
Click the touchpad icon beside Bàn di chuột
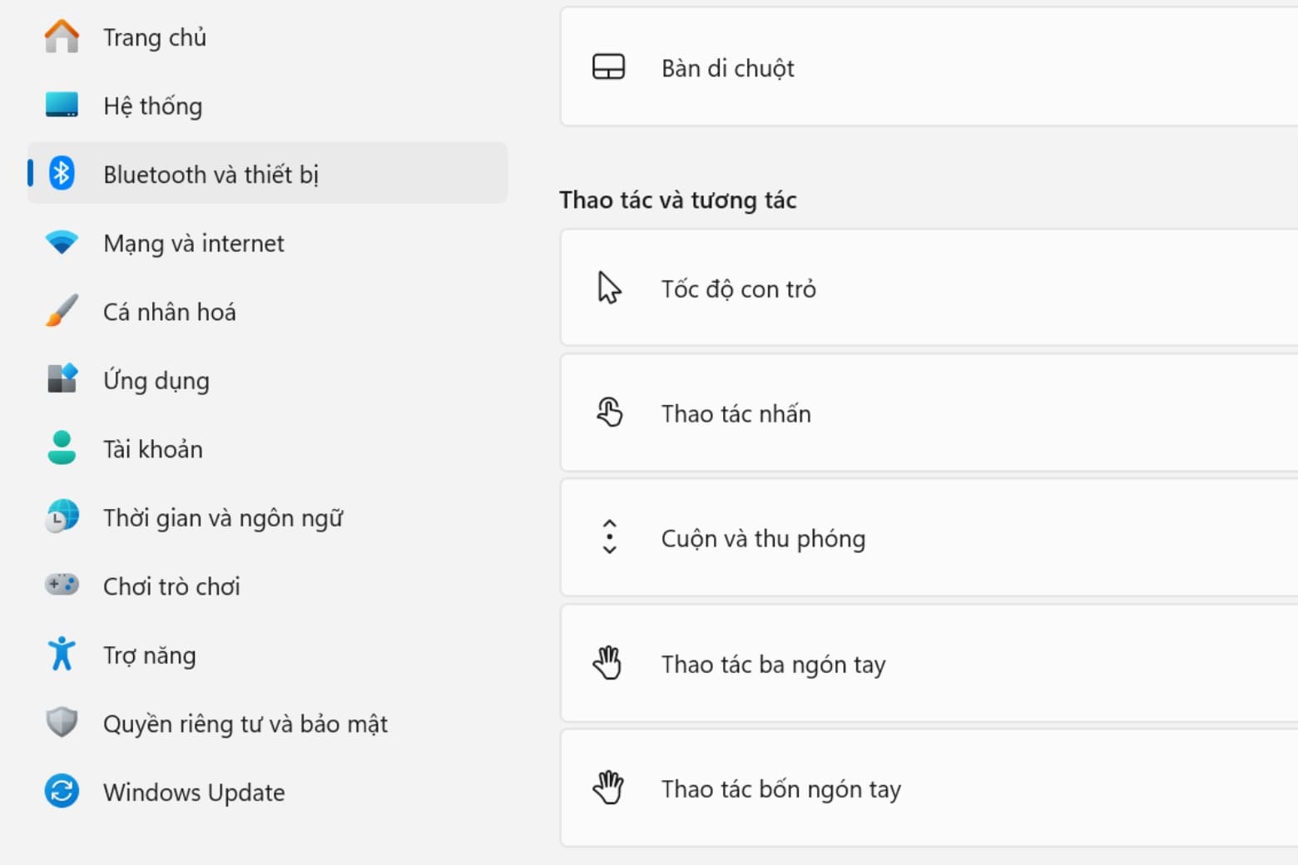click(608, 67)
